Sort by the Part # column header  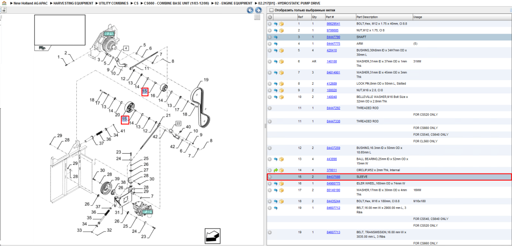340,17
